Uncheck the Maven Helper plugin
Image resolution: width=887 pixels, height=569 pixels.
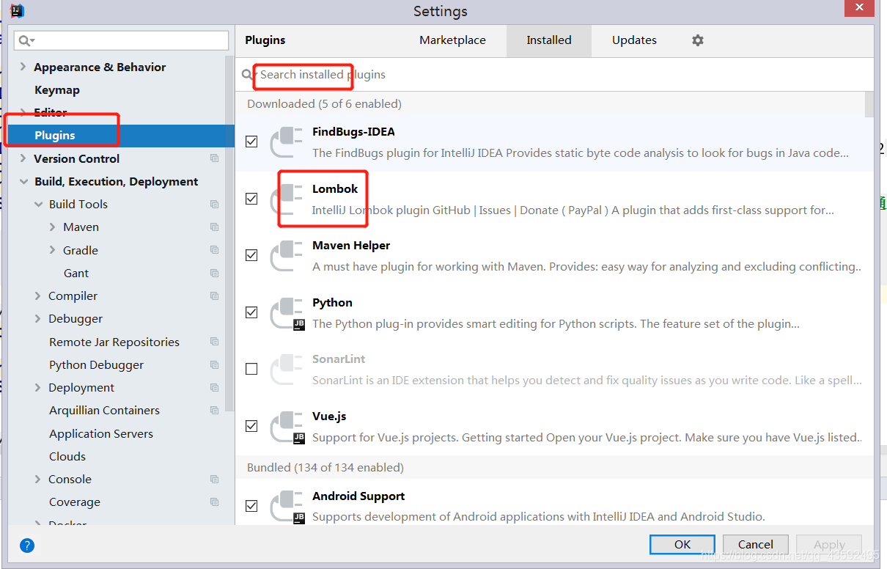point(251,255)
